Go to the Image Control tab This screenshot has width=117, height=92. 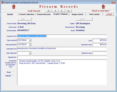tap(77, 14)
